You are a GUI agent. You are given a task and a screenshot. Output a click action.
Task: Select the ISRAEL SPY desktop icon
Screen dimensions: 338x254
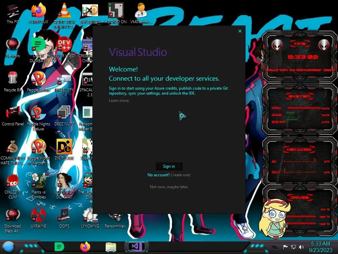pos(64,82)
